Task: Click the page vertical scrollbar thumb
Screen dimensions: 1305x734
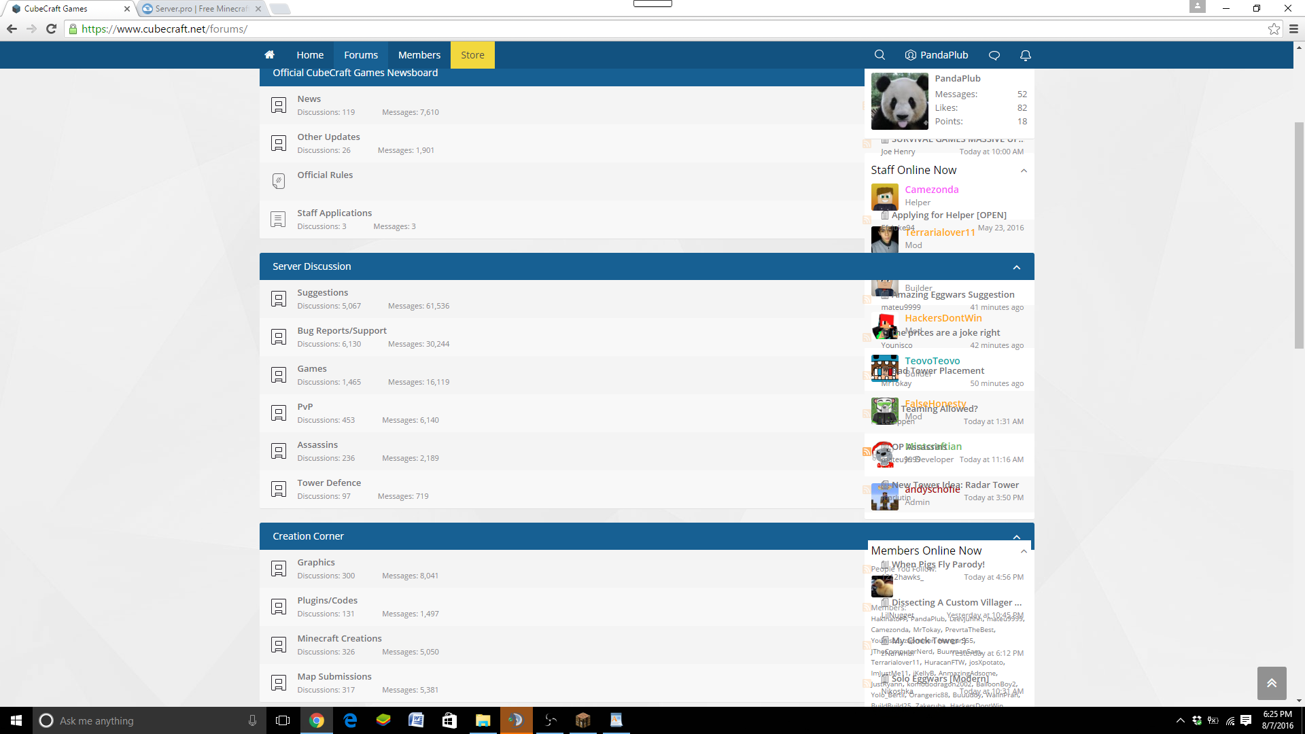Action: tap(1299, 235)
